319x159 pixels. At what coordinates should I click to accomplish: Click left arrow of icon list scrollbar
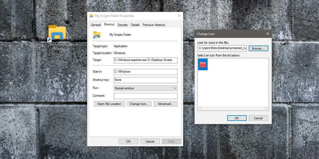200,108
